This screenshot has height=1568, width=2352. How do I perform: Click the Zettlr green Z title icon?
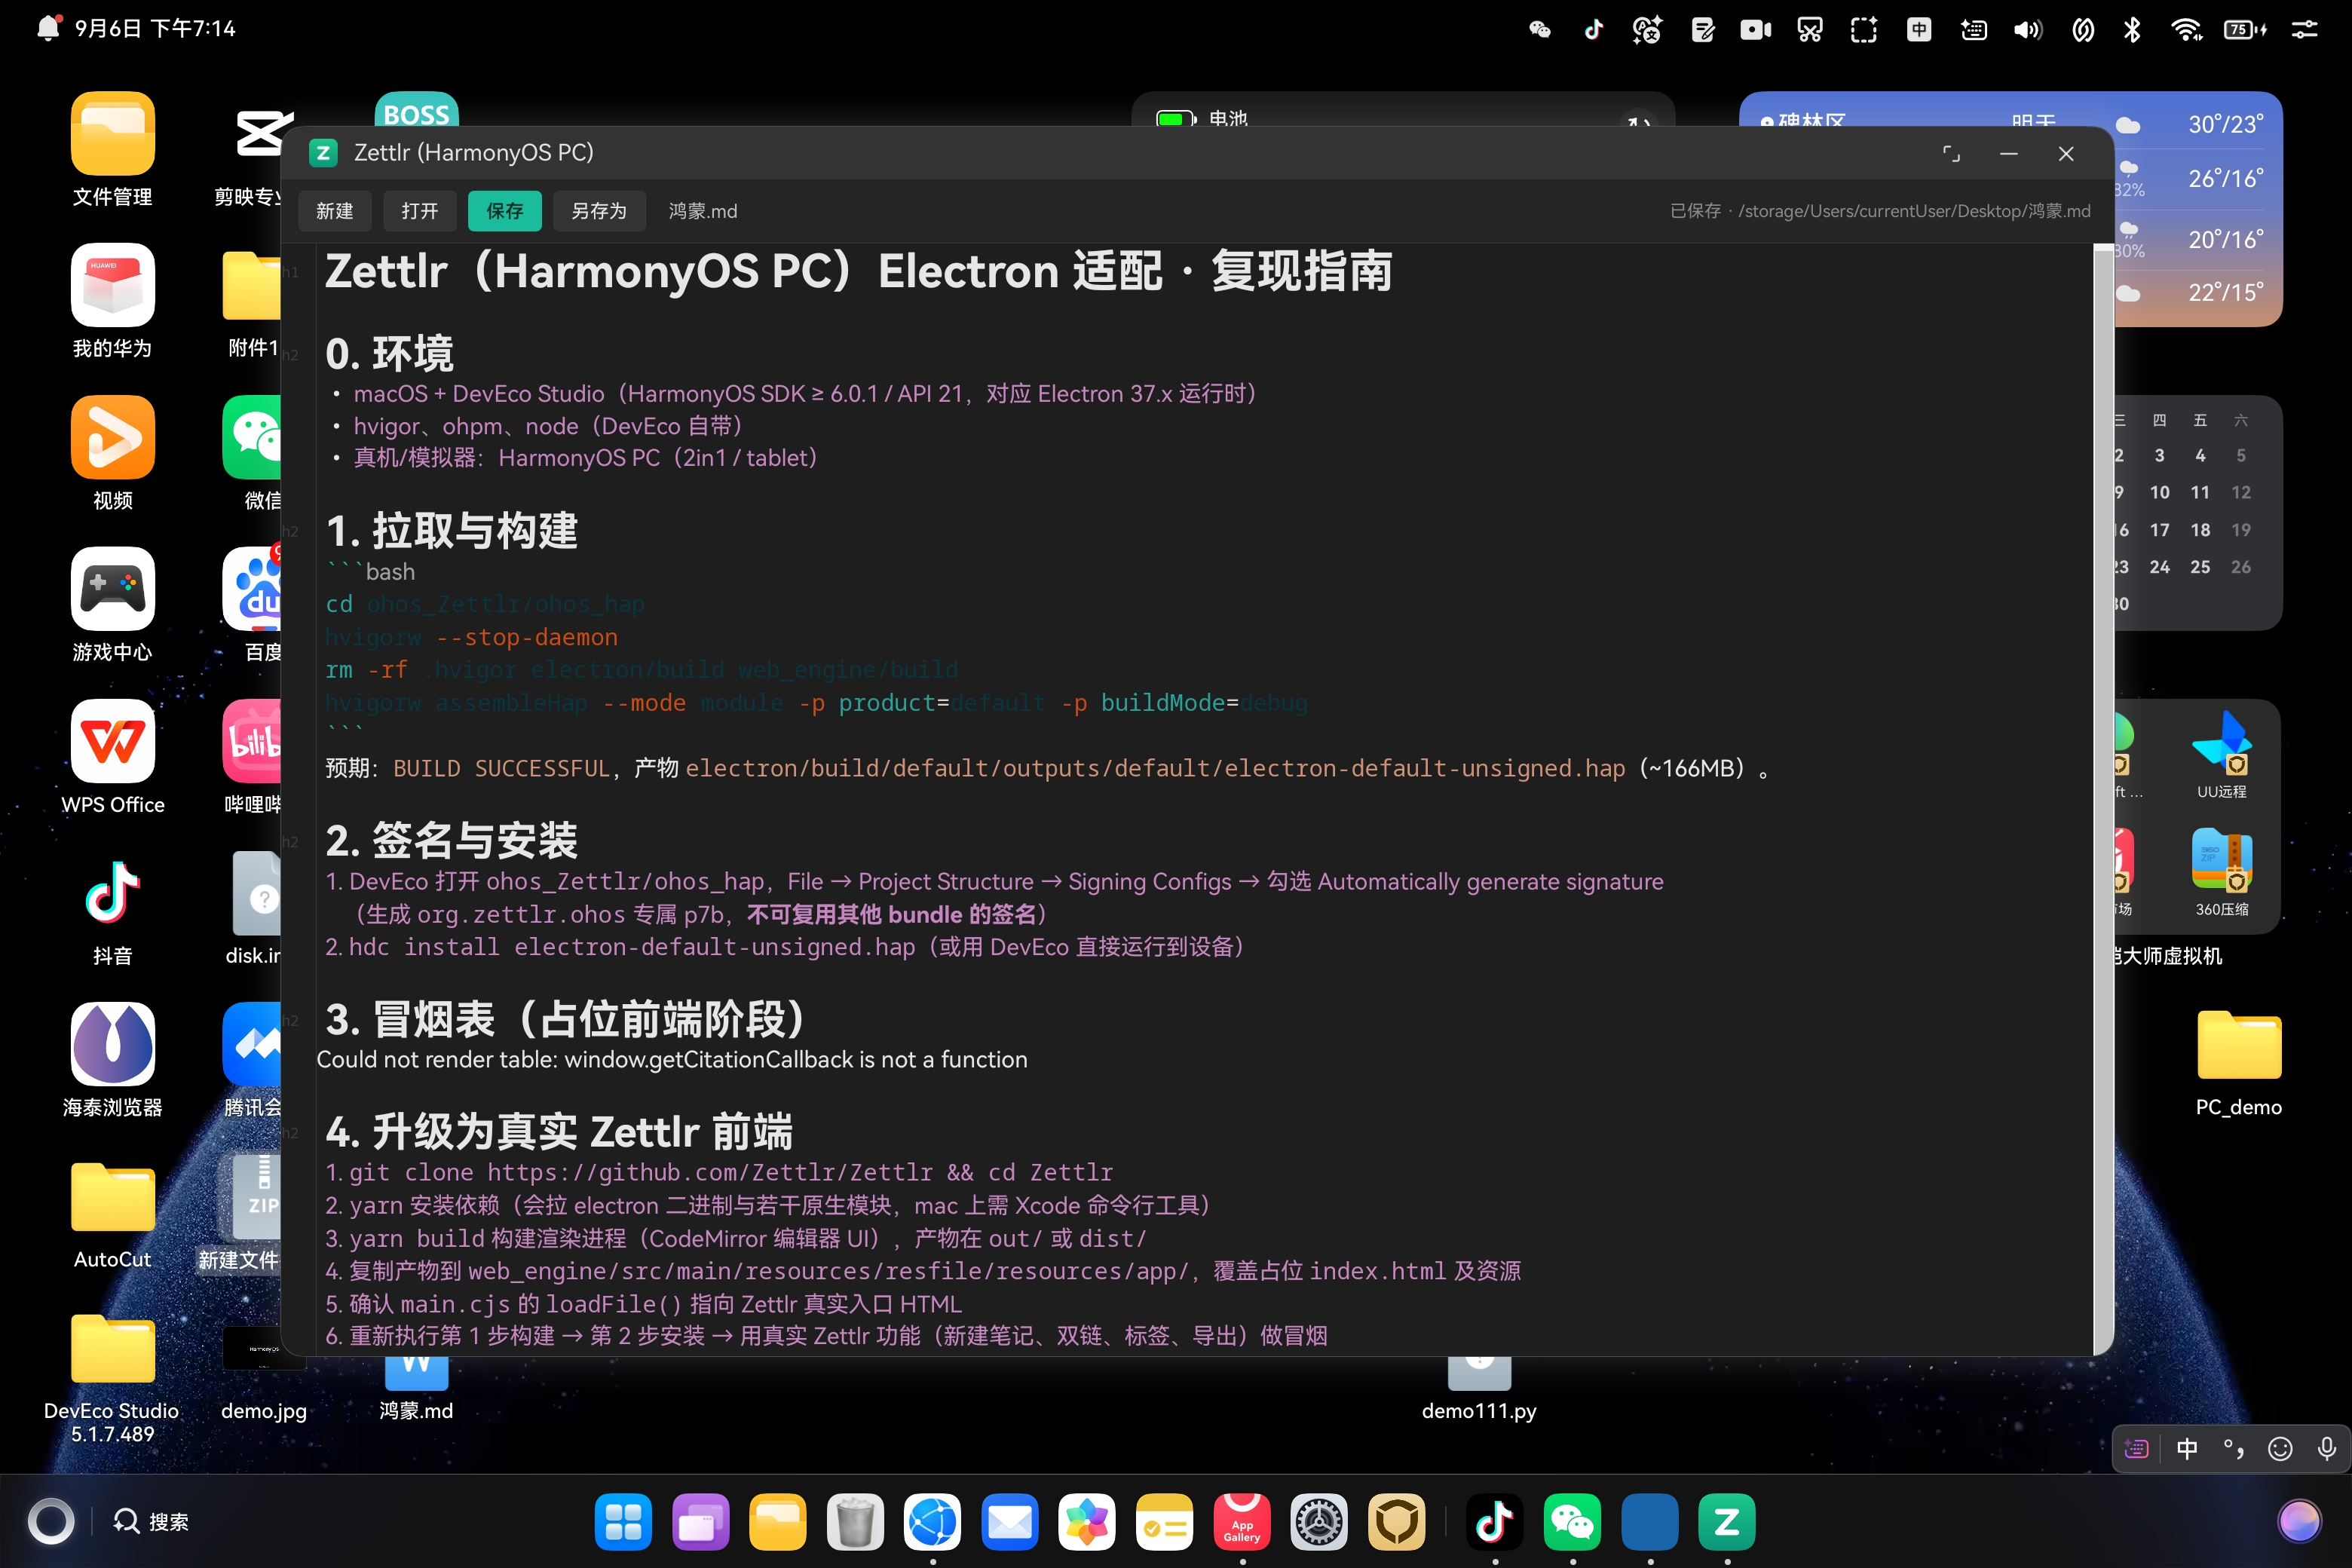click(x=322, y=153)
